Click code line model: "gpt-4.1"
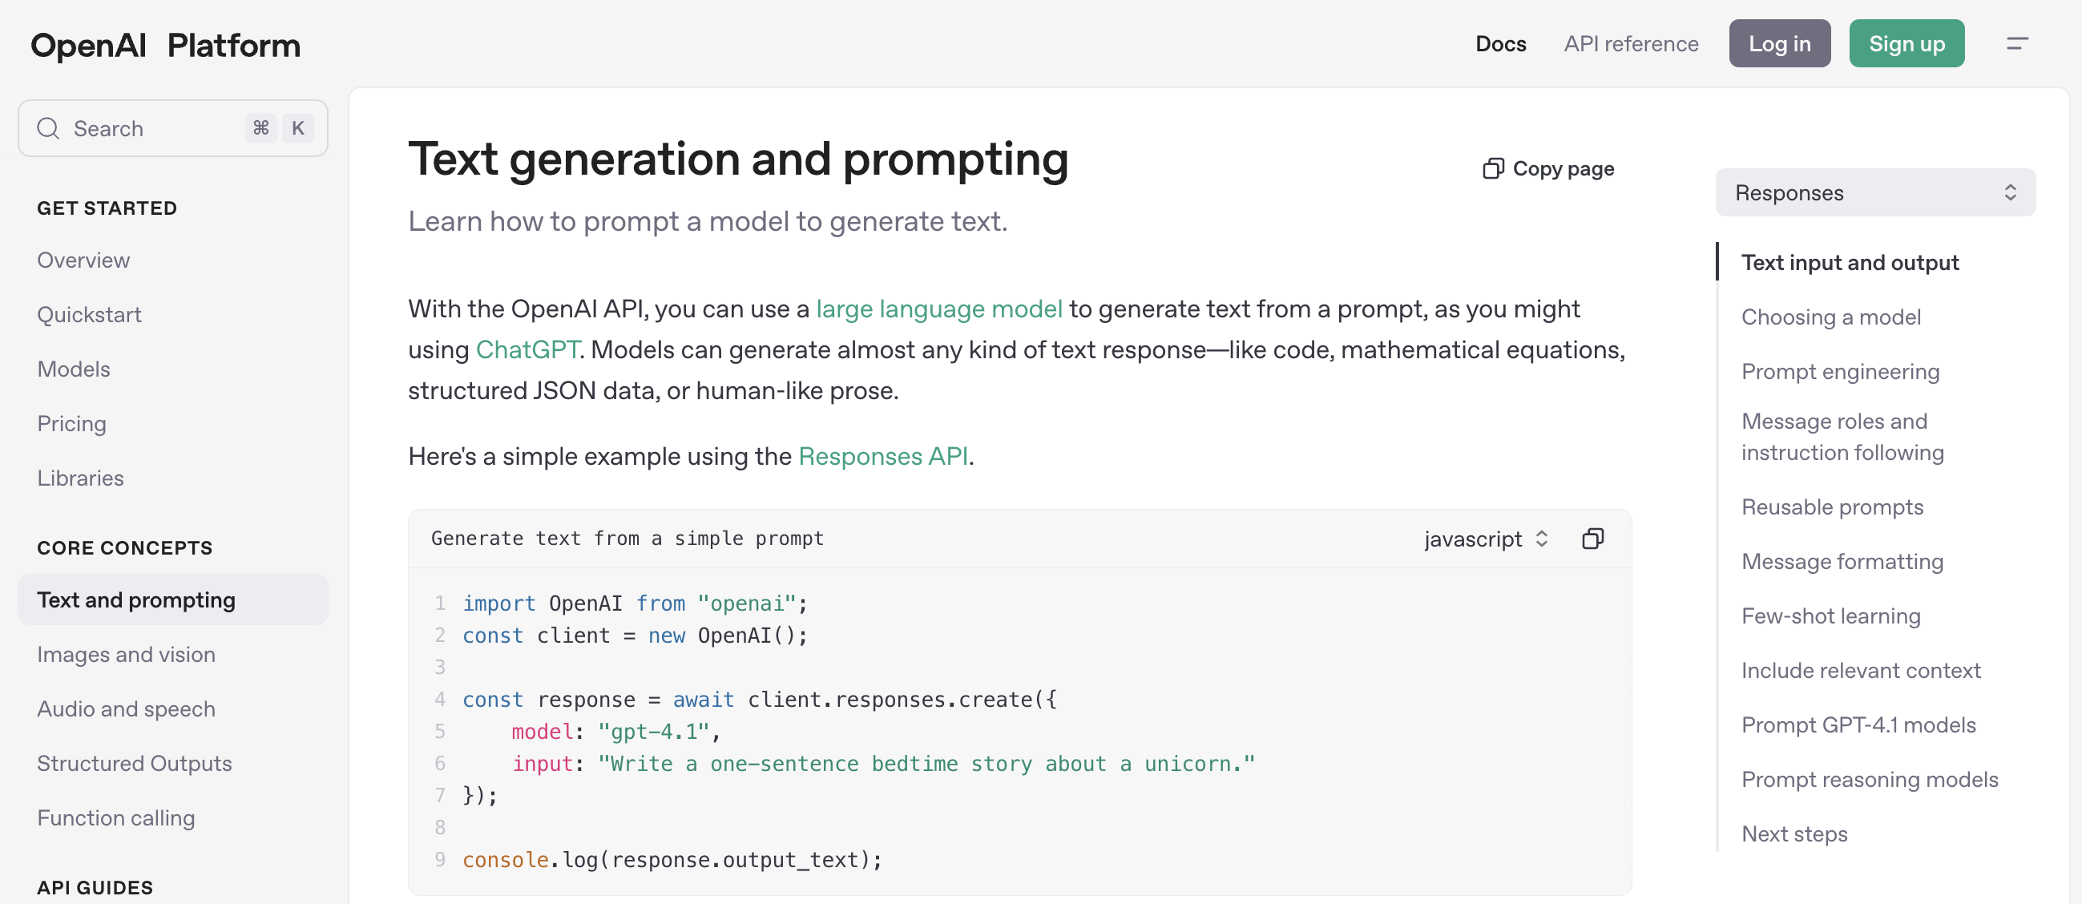This screenshot has width=2082, height=904. pos(616,732)
